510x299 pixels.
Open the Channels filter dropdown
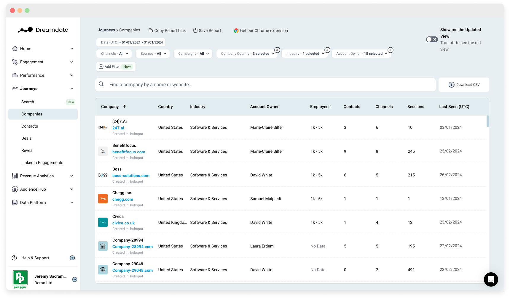114,54
